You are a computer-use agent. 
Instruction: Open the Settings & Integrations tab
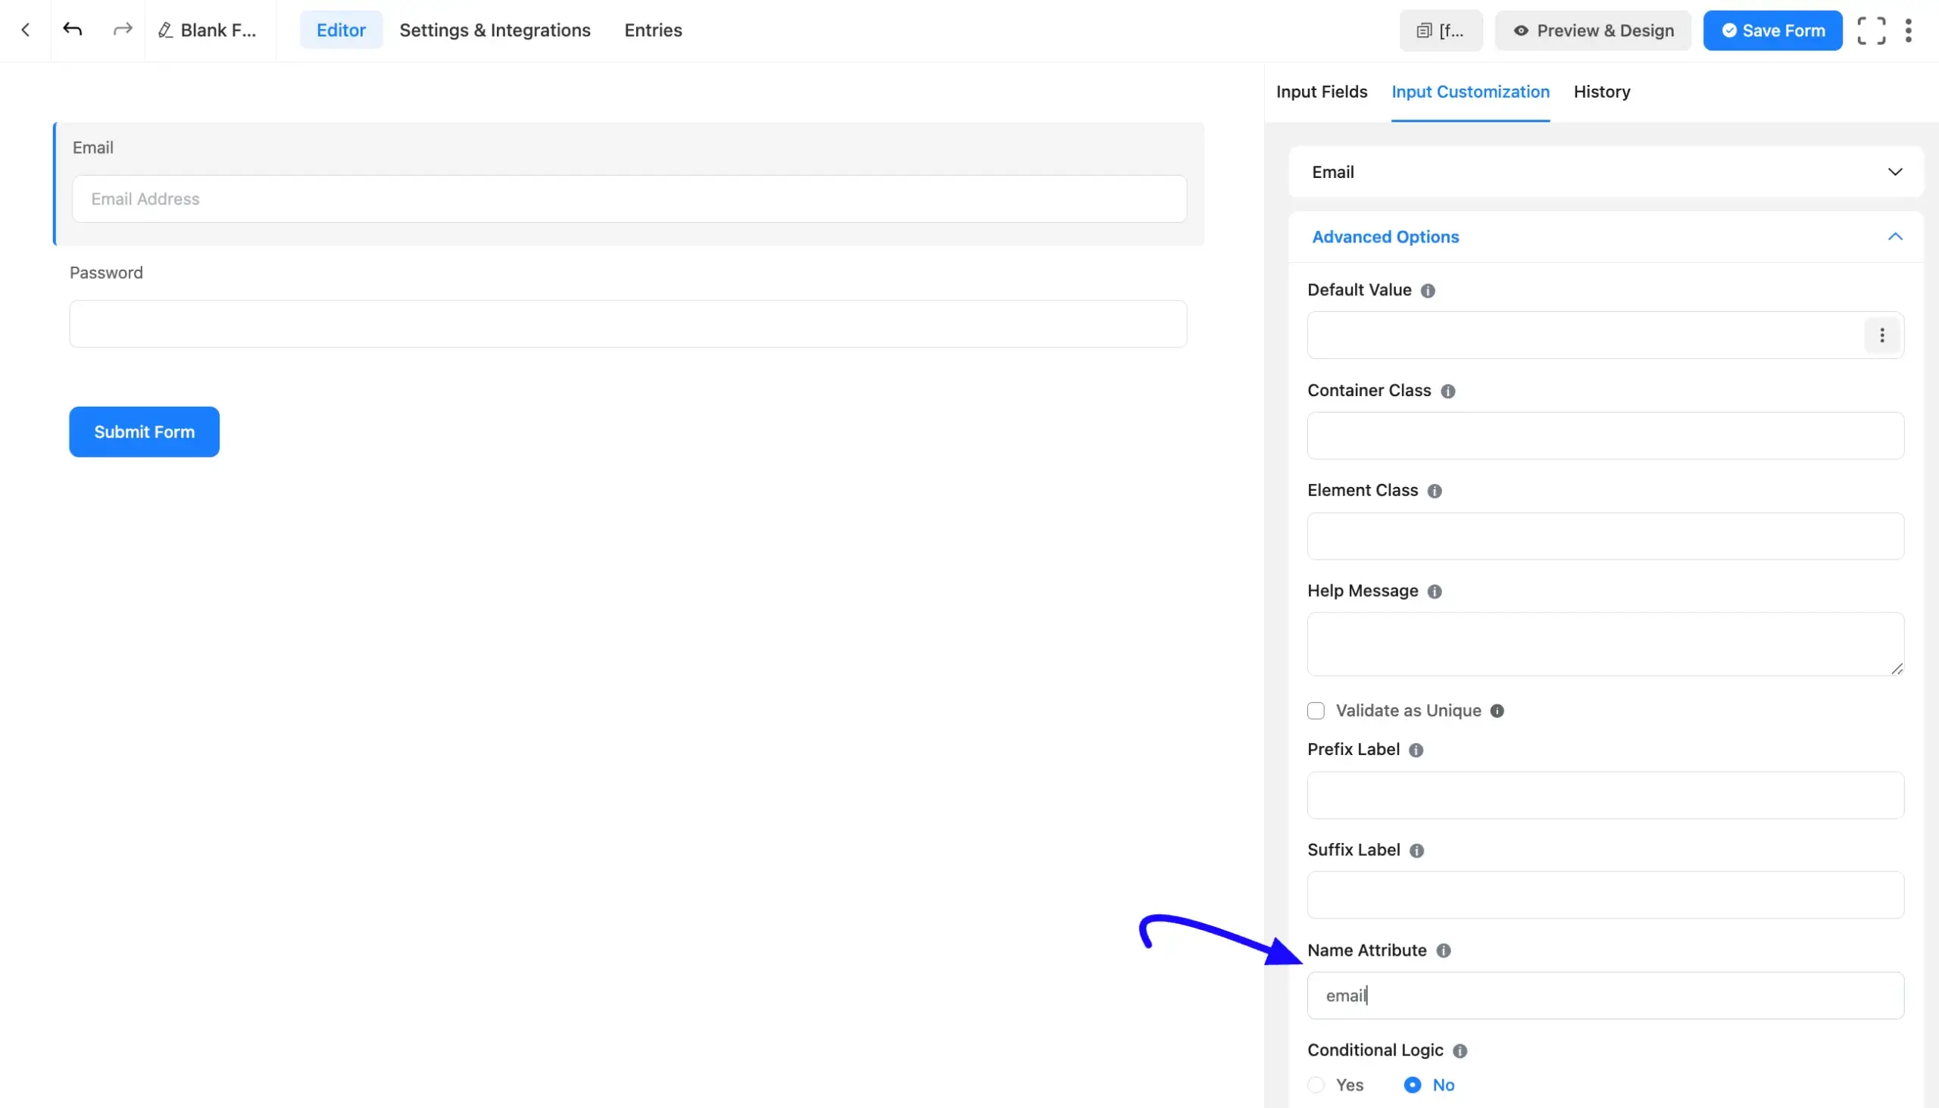point(495,30)
